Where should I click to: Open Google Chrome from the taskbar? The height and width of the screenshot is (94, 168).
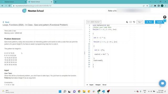point(79,91)
